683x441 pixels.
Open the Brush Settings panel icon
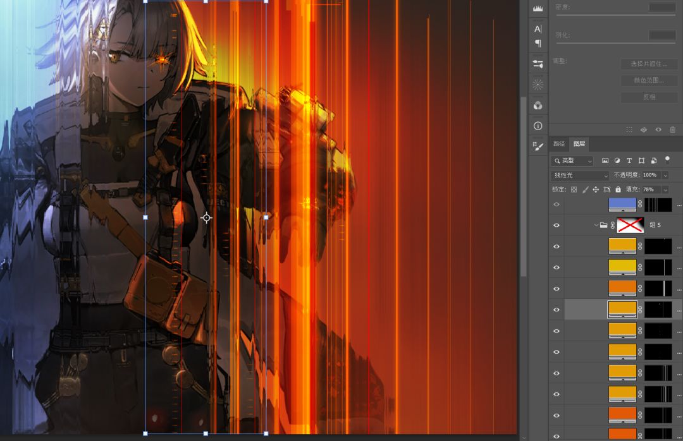click(x=538, y=146)
